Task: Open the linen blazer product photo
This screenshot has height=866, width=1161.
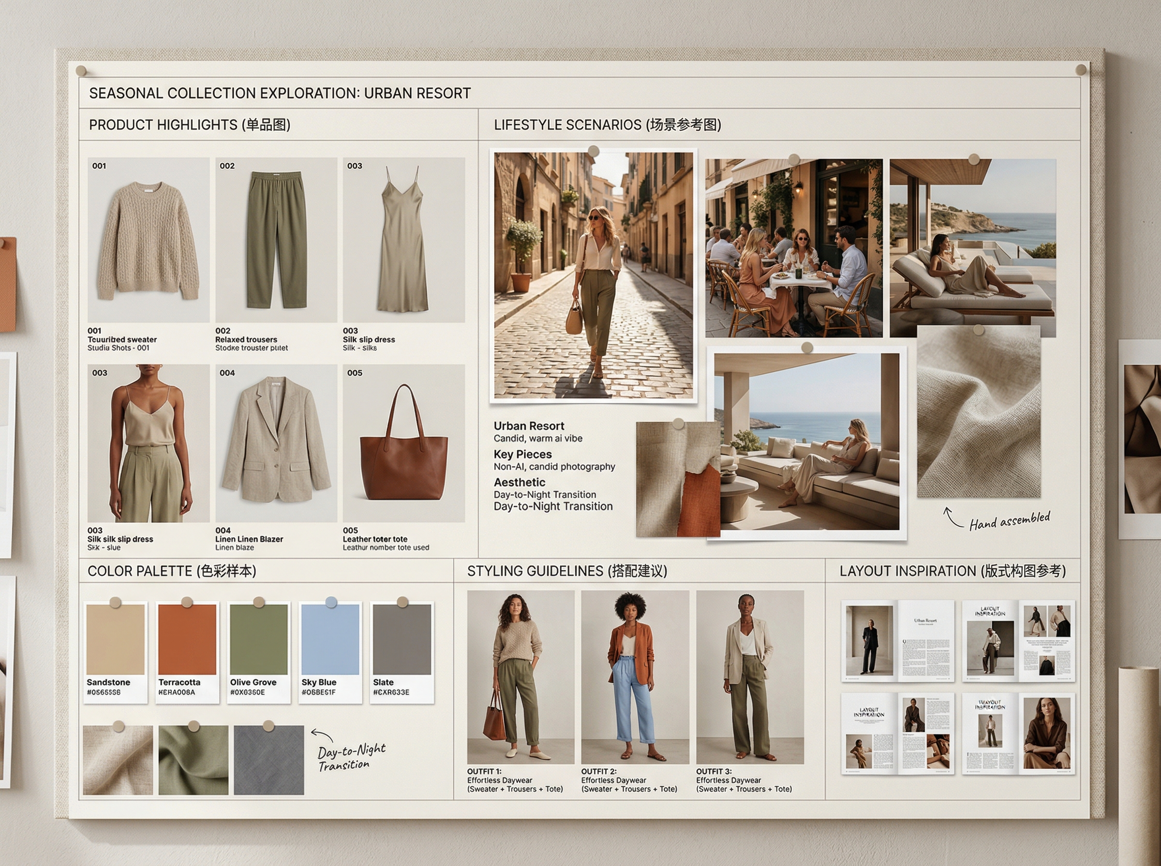Action: [x=276, y=444]
